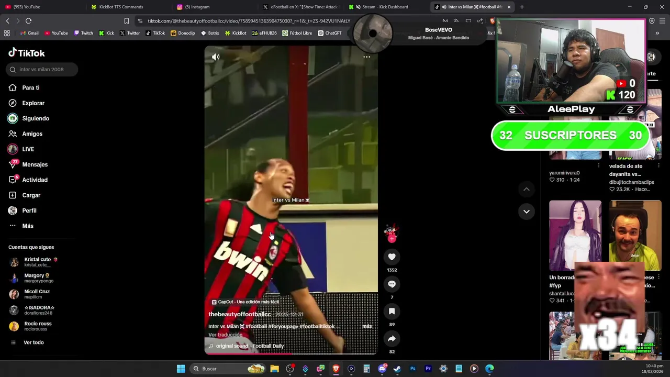
Task: Expand followed accounts with Ver todo
Action: [x=27, y=342]
